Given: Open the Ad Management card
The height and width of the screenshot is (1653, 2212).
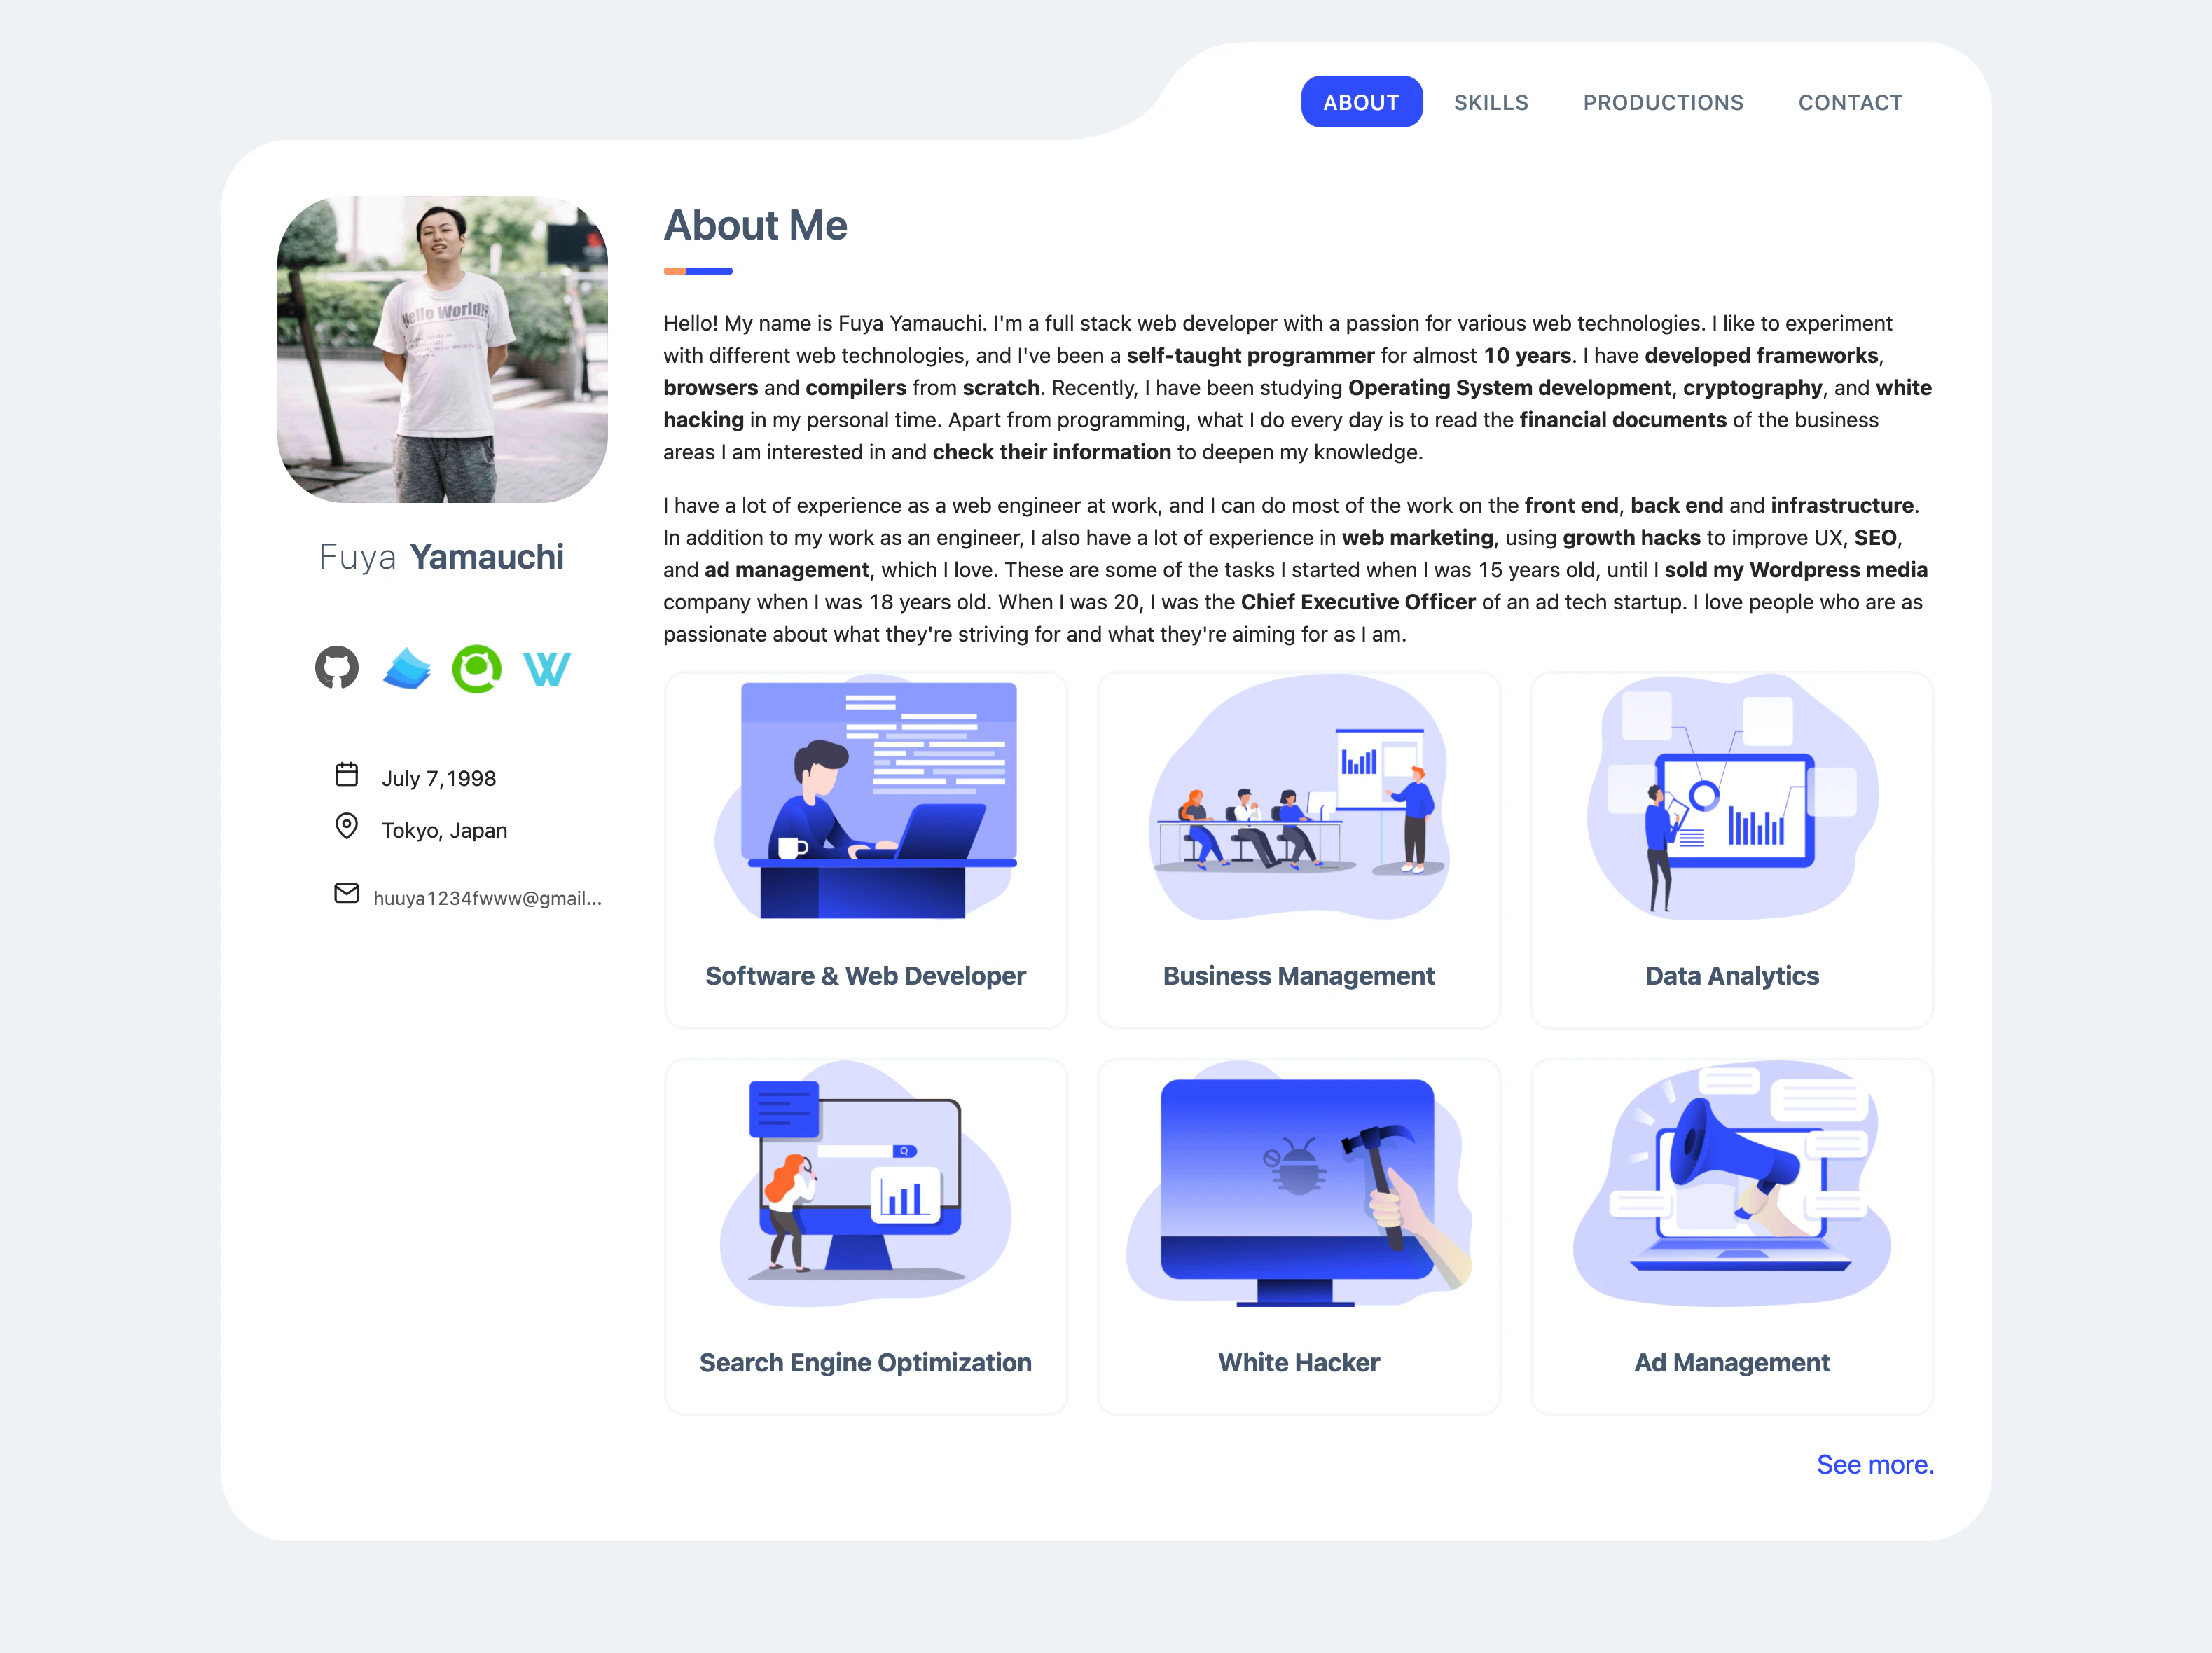Looking at the screenshot, I should pos(1732,1236).
